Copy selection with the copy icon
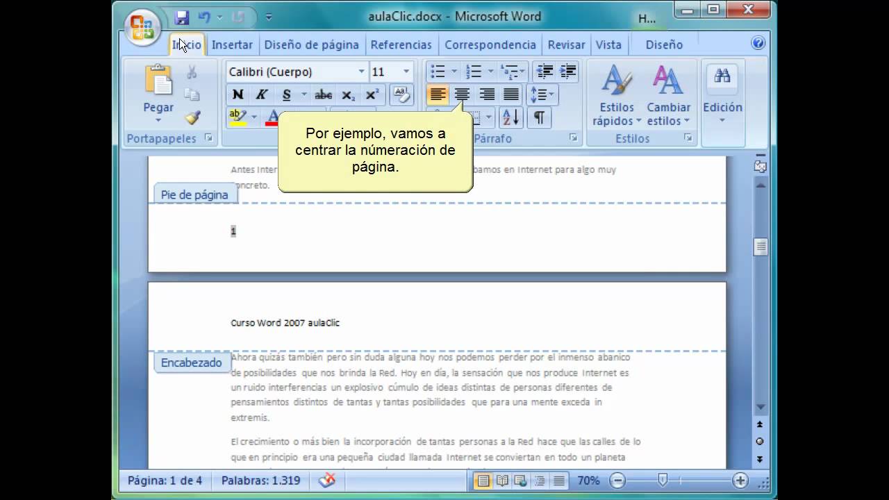889x500 pixels. coord(192,95)
